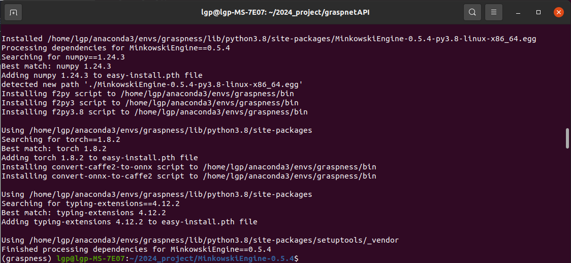Click the green lgp@lgp-MS-7E07 prompt text
The width and height of the screenshot is (571, 263).
tap(91, 258)
